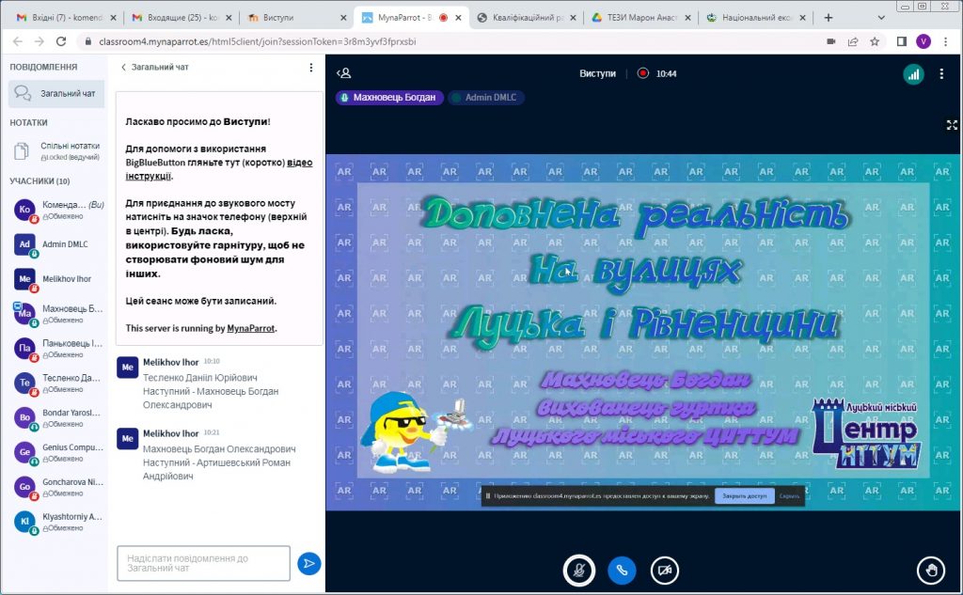The height and width of the screenshot is (595, 963).
Task: Open the meeting options three-dot menu
Action: pos(941,74)
